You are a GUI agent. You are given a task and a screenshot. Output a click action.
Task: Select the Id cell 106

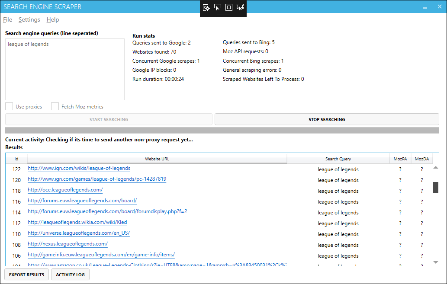(16, 256)
